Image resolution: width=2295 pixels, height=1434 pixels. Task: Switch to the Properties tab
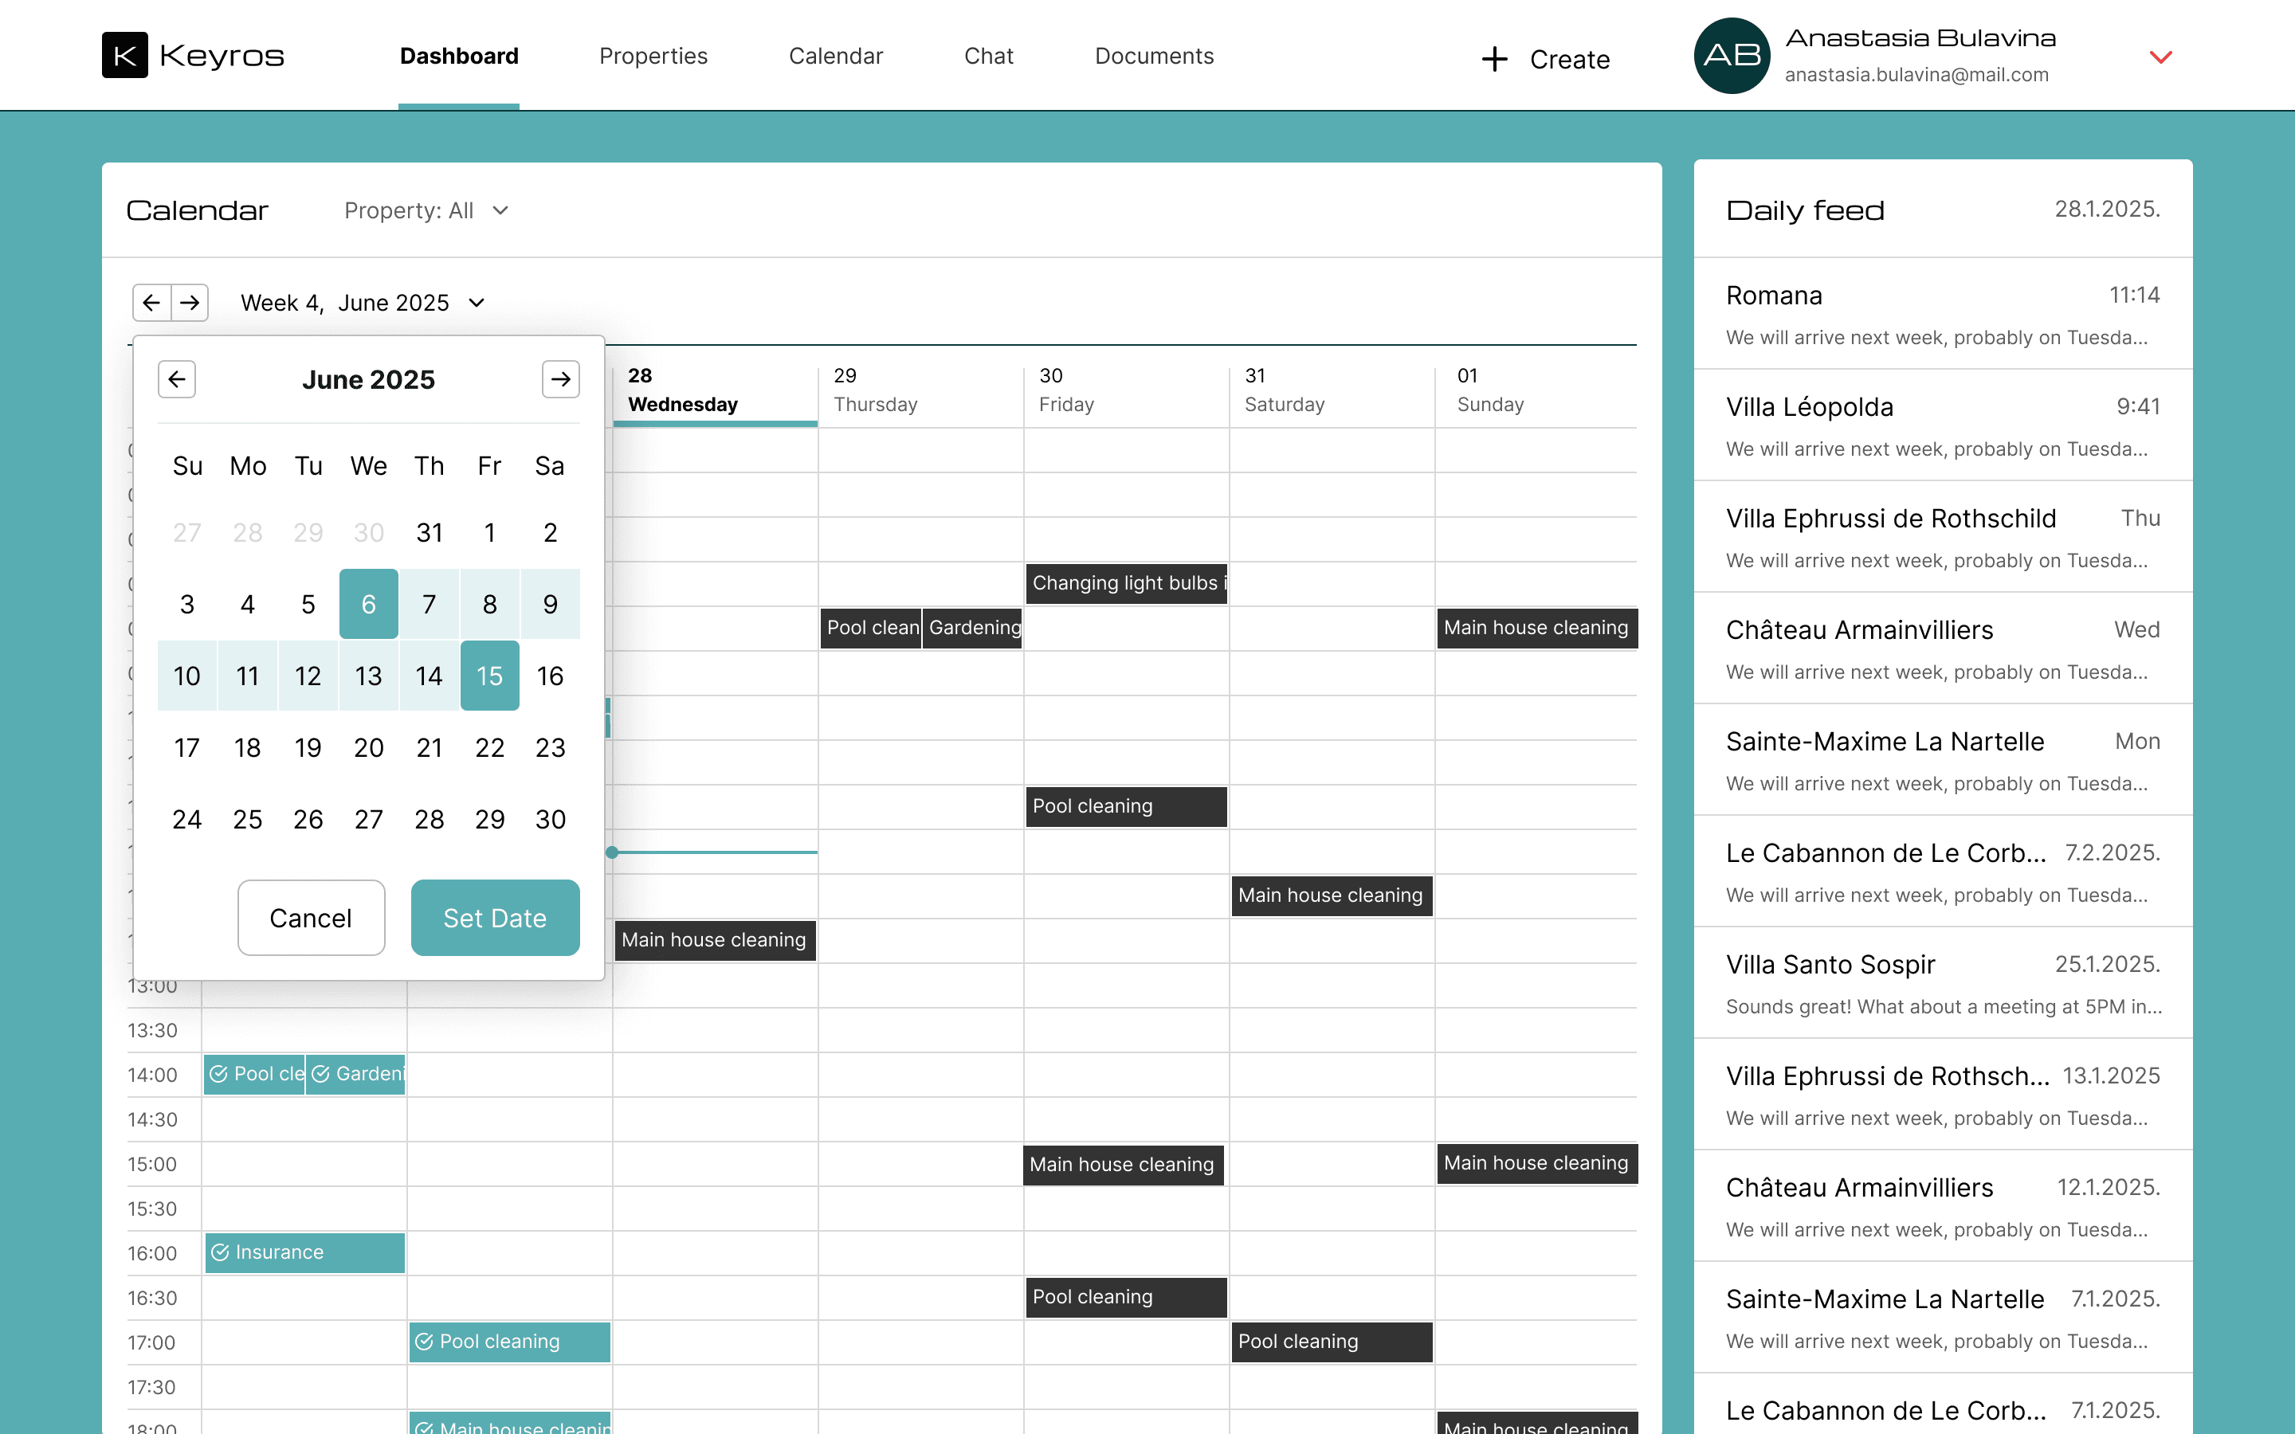coord(653,56)
